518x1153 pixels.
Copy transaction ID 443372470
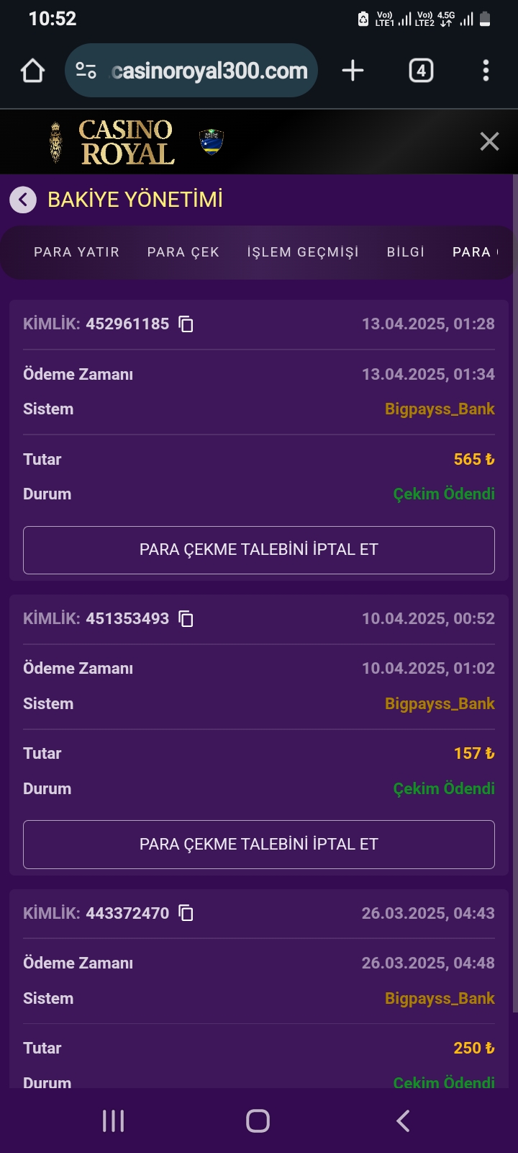tap(186, 914)
